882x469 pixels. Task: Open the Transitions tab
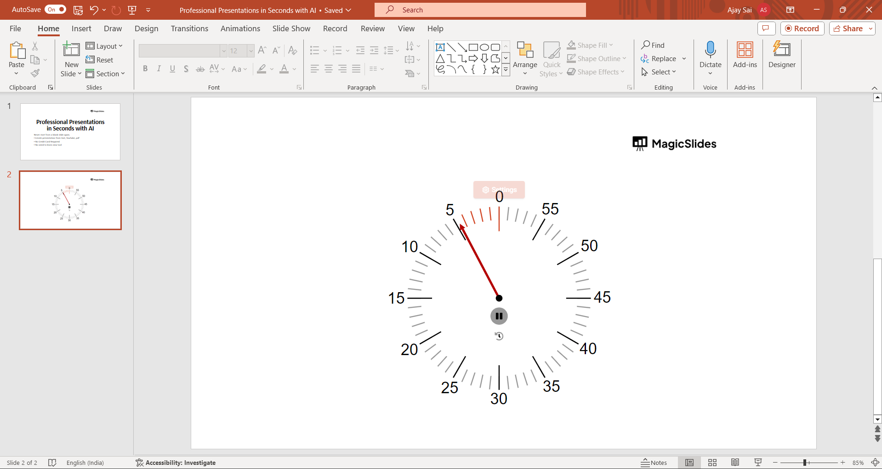point(189,28)
